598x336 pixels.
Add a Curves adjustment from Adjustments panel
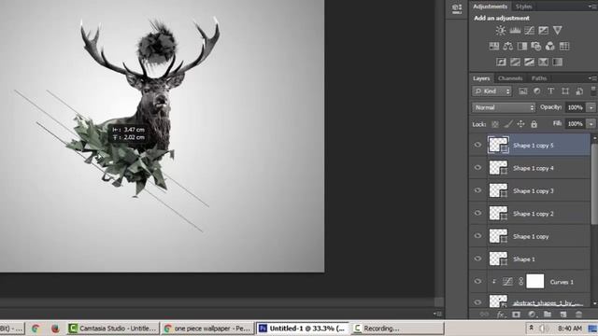pyautogui.click(x=530, y=31)
